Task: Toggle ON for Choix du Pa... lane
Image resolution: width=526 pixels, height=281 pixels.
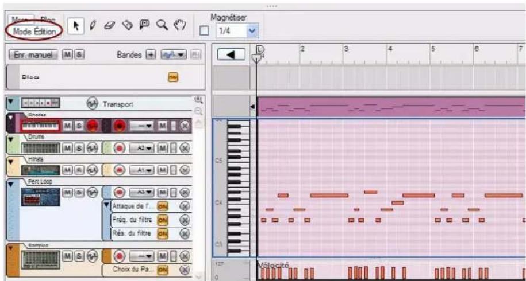Action: (162, 270)
